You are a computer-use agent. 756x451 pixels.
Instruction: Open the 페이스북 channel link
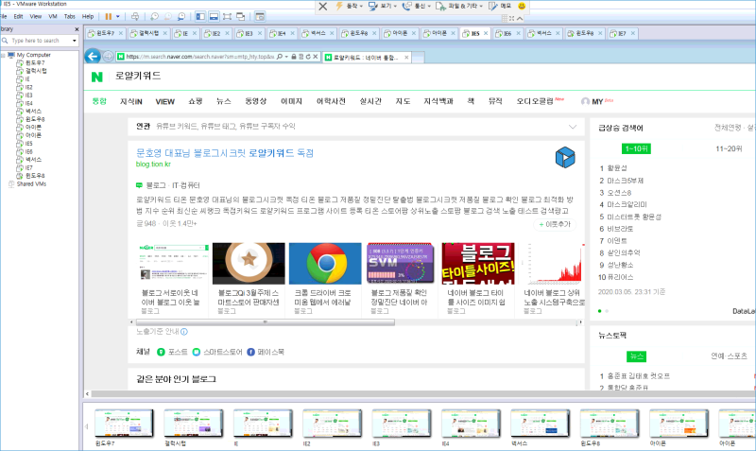266,352
